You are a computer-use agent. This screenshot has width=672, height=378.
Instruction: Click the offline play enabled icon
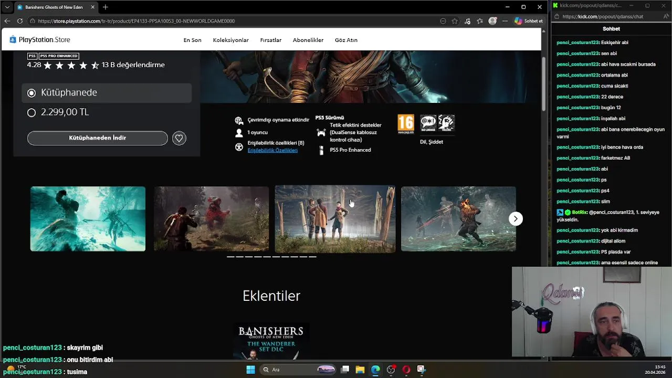coord(239,120)
